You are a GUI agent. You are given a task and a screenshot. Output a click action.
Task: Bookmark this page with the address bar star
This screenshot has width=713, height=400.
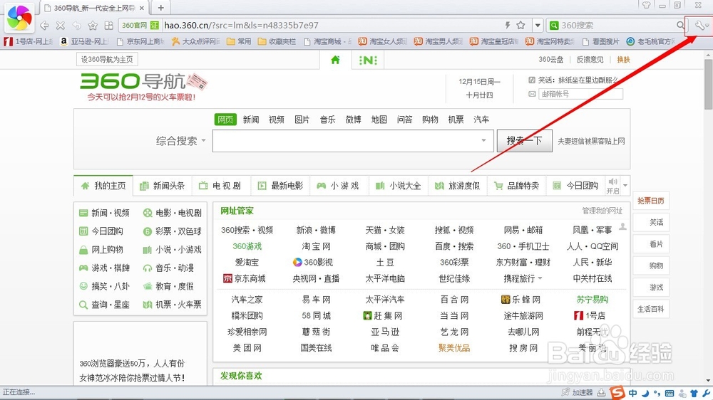coord(521,25)
